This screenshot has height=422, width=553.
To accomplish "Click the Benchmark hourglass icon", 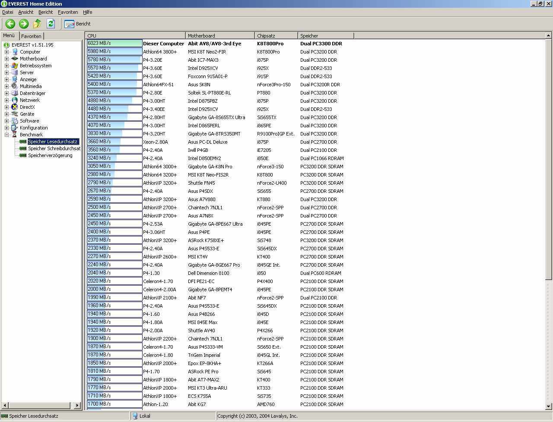I will click(x=15, y=135).
